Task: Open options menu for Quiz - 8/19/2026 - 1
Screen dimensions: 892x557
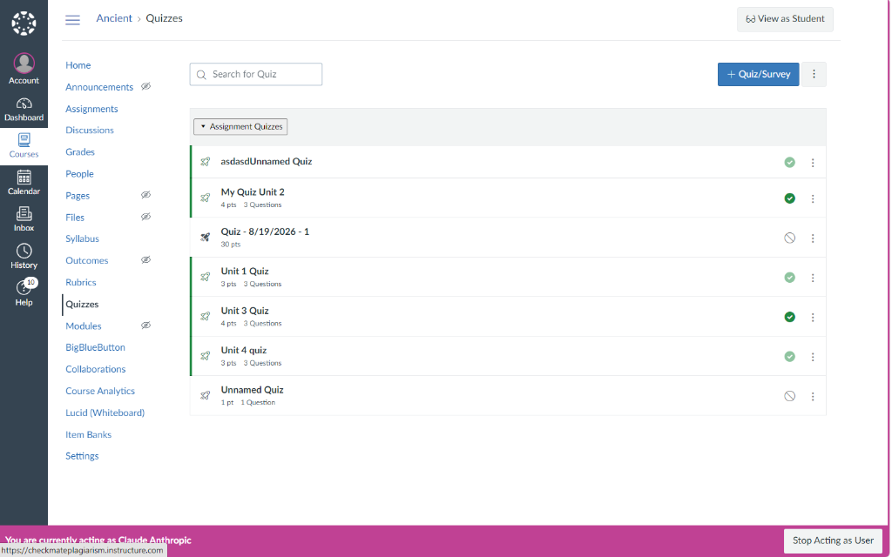Action: 813,238
